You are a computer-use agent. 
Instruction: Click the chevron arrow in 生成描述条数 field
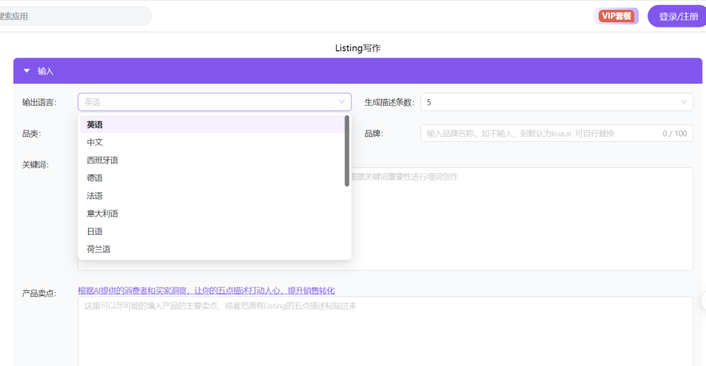(x=684, y=102)
